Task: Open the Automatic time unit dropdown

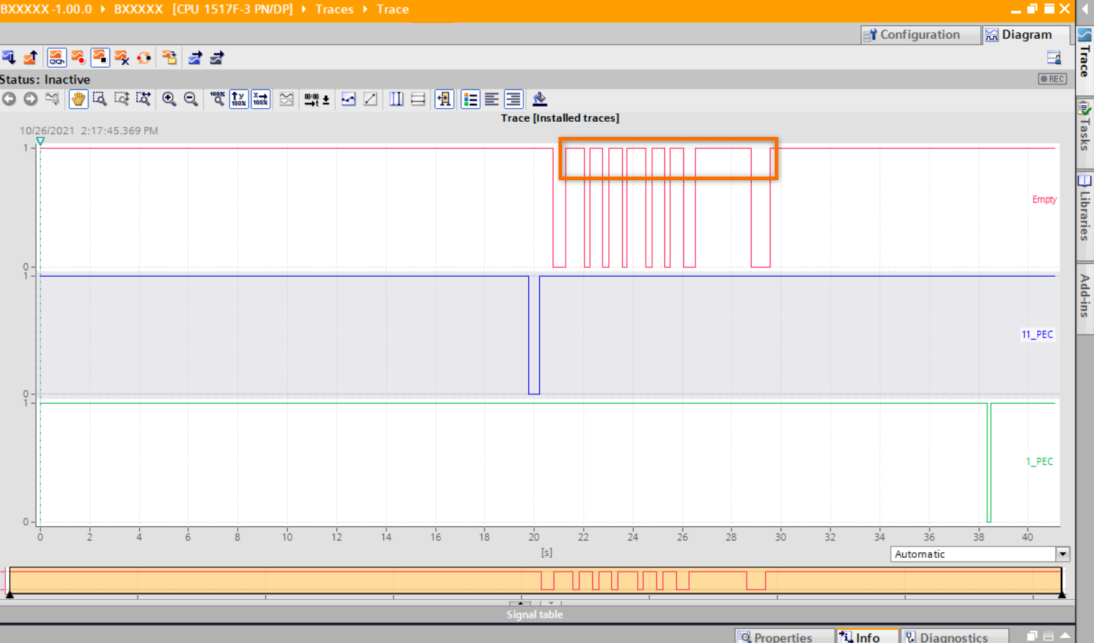Action: (x=1062, y=554)
